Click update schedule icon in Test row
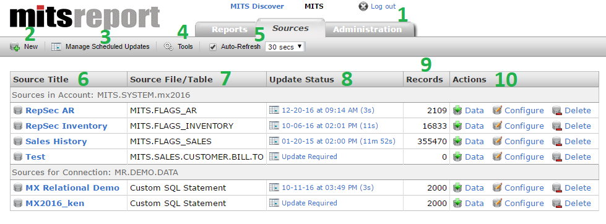The image size is (606, 224). point(274,157)
